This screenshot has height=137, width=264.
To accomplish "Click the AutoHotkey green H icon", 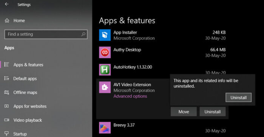I will point(105,70).
